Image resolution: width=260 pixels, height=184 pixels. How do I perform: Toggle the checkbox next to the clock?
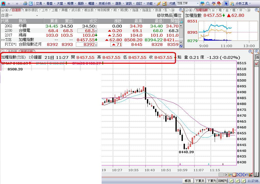(x=243, y=181)
